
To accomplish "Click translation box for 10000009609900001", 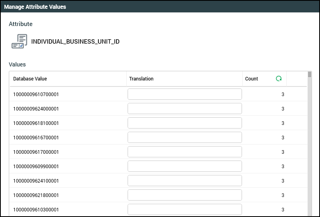I will [184, 166].
